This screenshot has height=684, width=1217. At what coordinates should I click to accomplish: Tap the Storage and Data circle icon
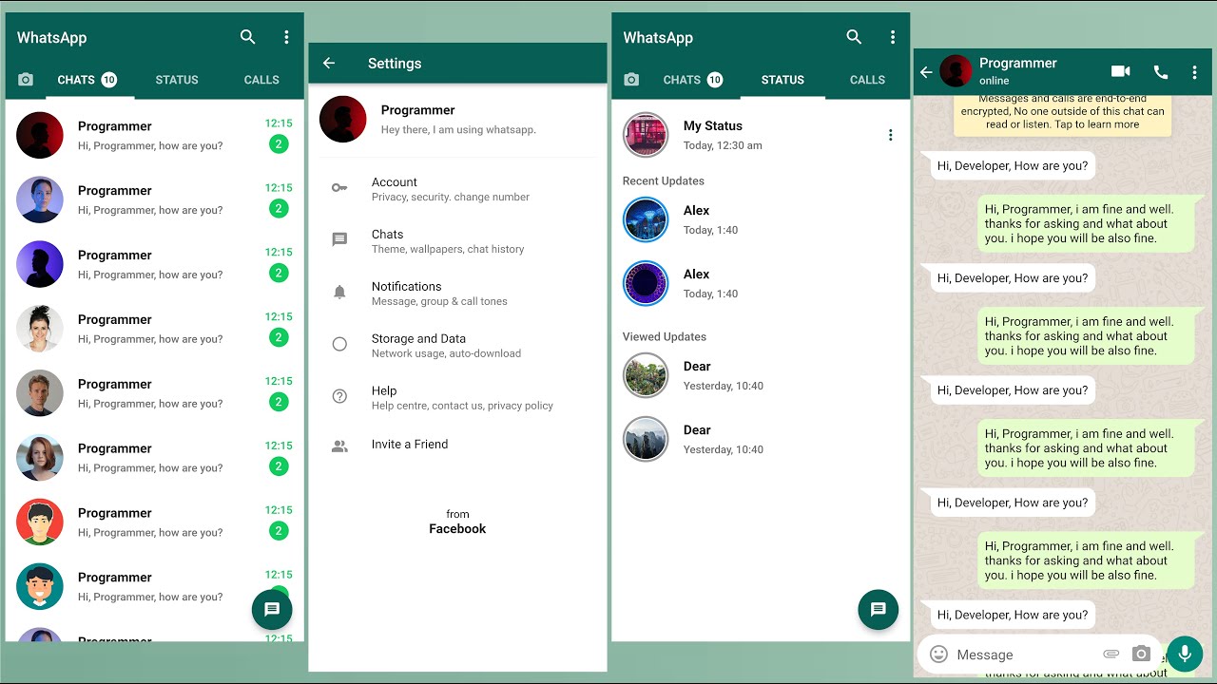tap(339, 345)
